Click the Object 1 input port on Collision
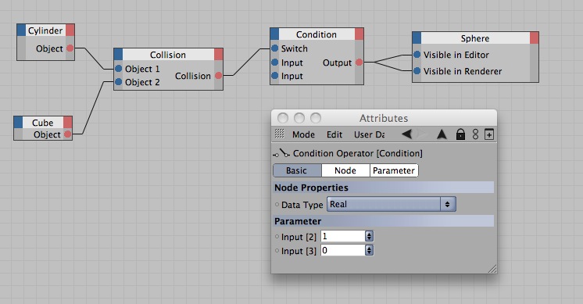583x304 pixels. coord(118,69)
